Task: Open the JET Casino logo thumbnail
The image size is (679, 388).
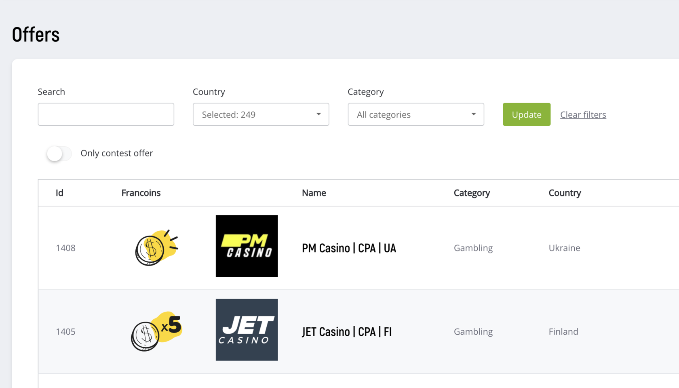Action: click(247, 330)
